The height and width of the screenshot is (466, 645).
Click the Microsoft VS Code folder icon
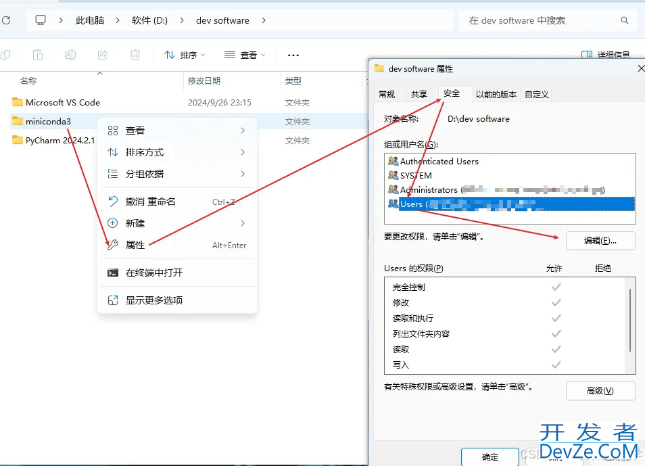pyautogui.click(x=18, y=101)
